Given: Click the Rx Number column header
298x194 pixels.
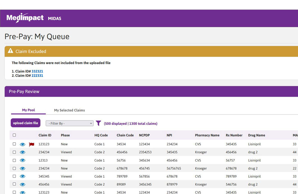Looking at the screenshot, I should (234, 135).
